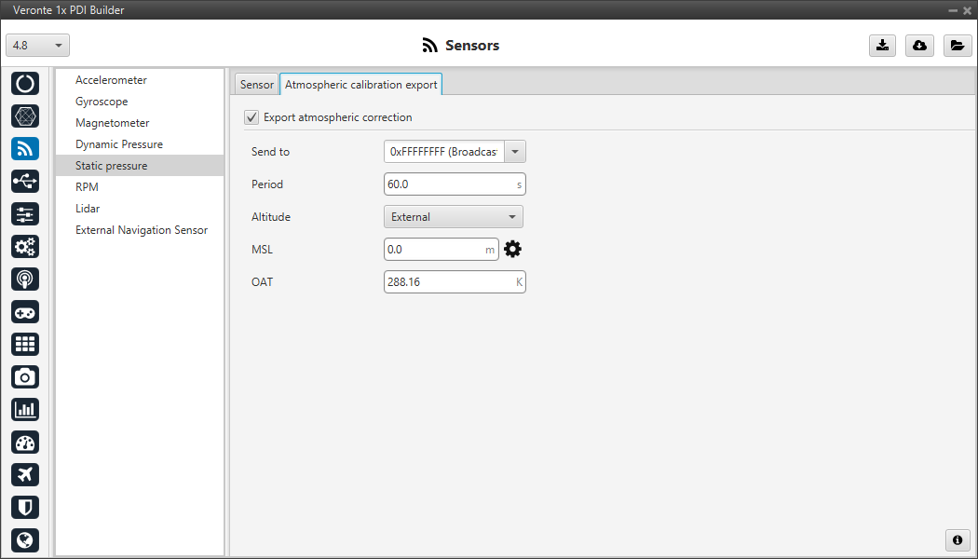Open the globe sidebar icon
This screenshot has height=559, width=978.
coord(25,540)
